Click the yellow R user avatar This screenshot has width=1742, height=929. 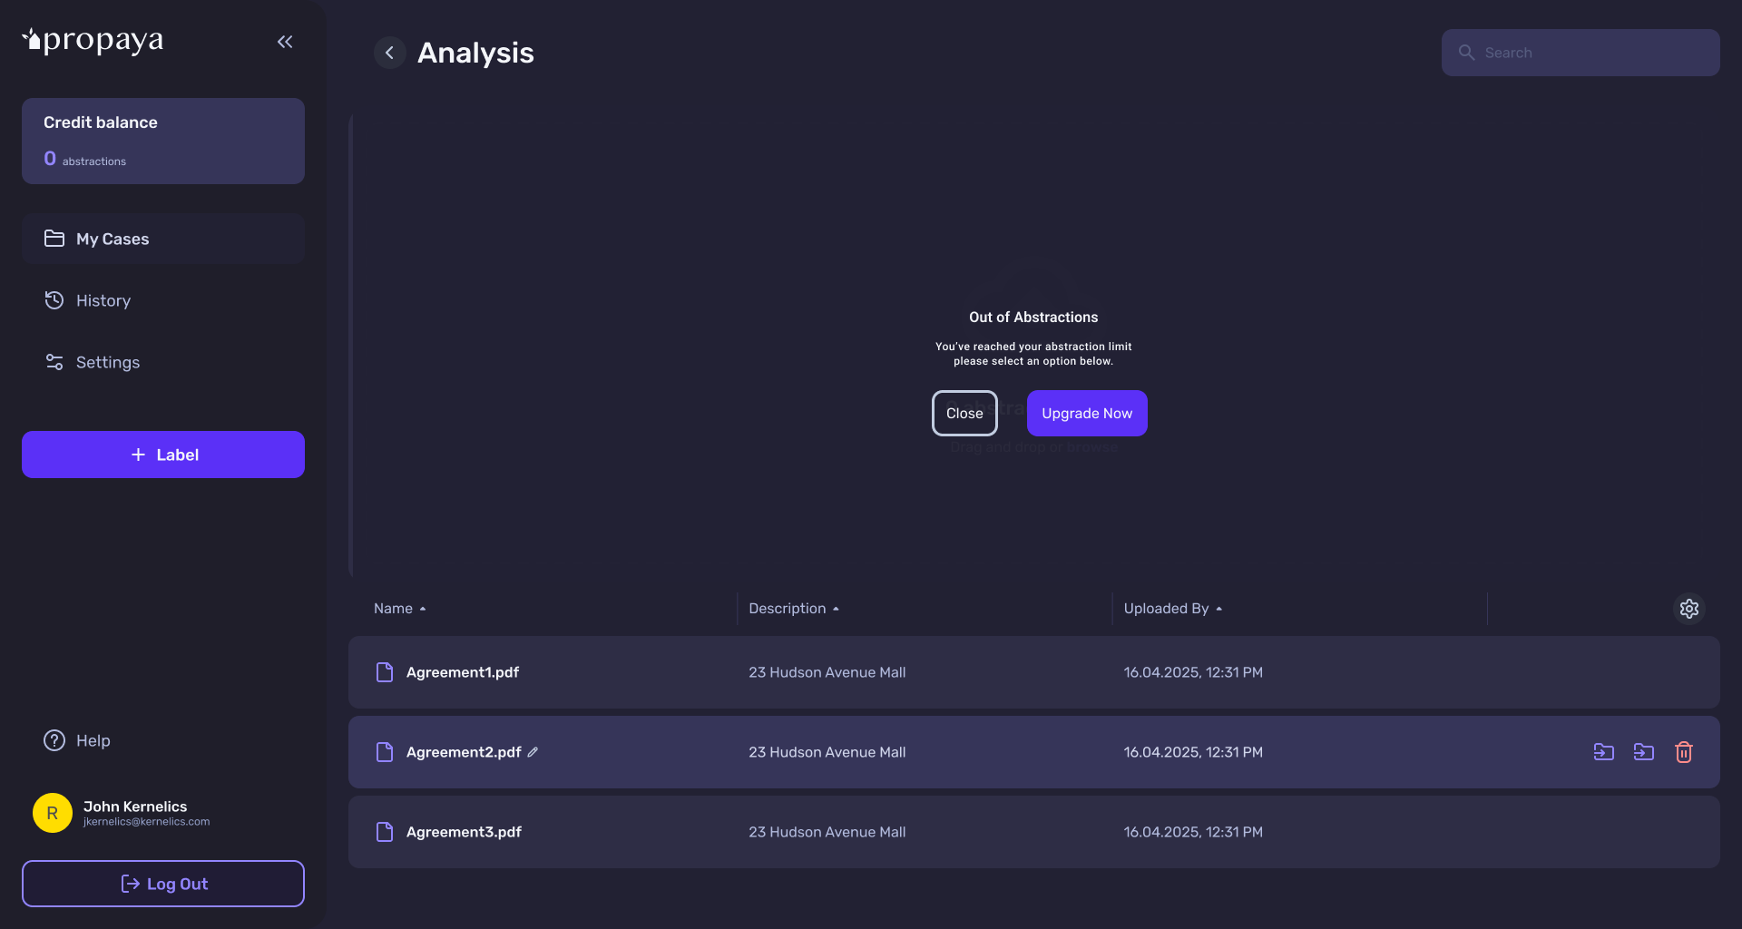53,813
